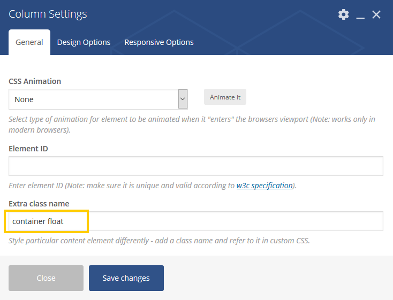Focus the Element ID input field
The width and height of the screenshot is (393, 300).
196,166
